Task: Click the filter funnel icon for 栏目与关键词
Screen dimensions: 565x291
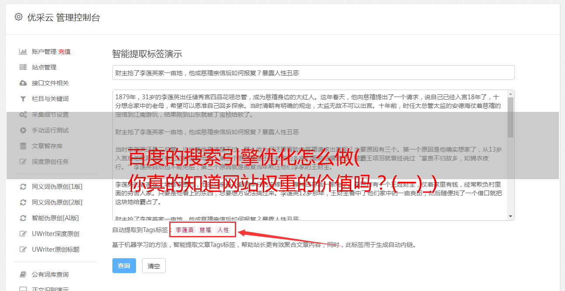Action: coord(23,99)
